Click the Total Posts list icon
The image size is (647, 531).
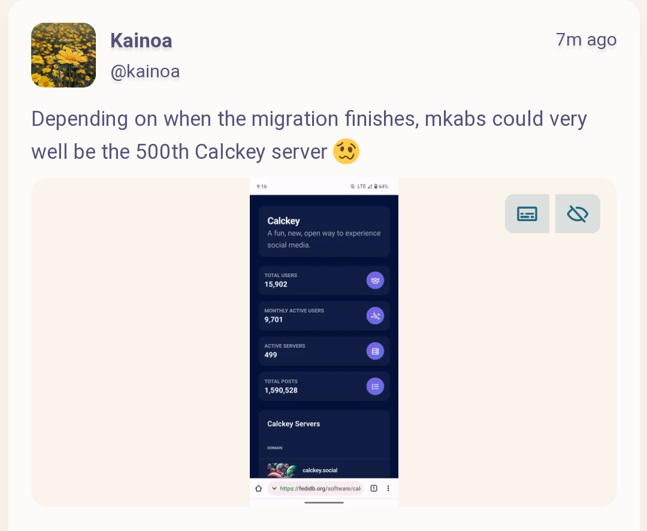click(x=375, y=386)
